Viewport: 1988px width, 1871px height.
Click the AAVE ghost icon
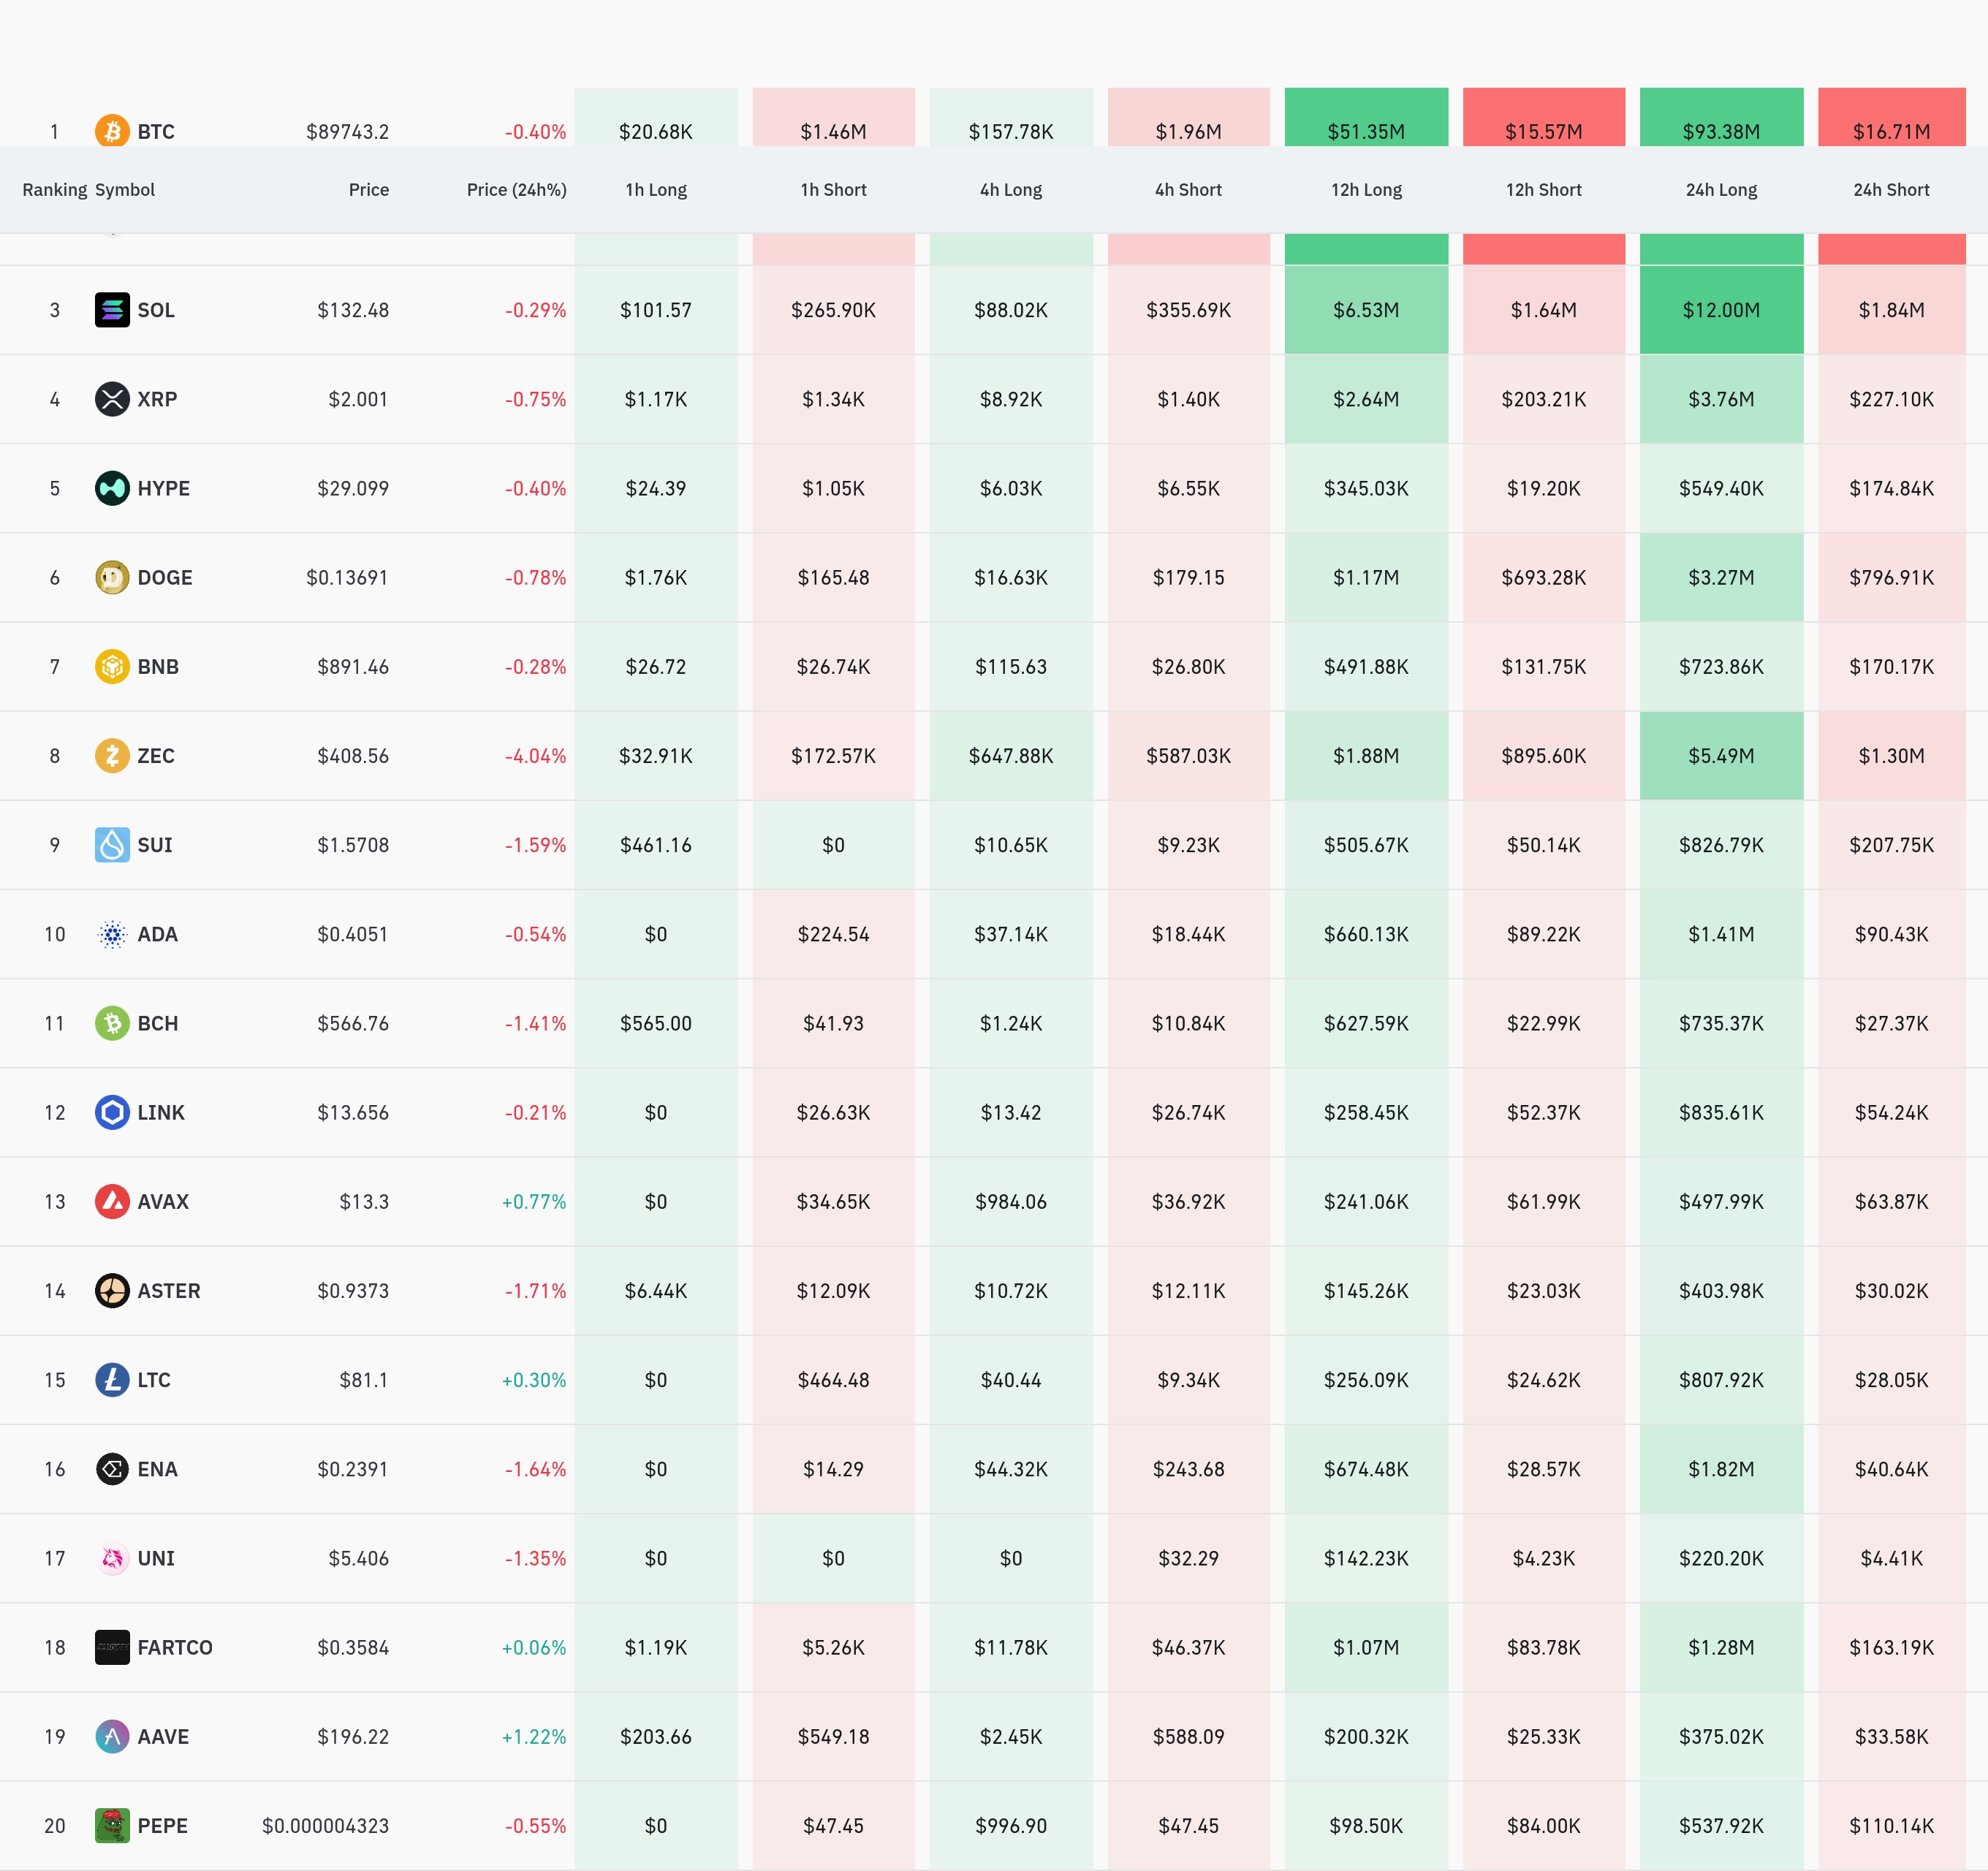click(x=112, y=1736)
